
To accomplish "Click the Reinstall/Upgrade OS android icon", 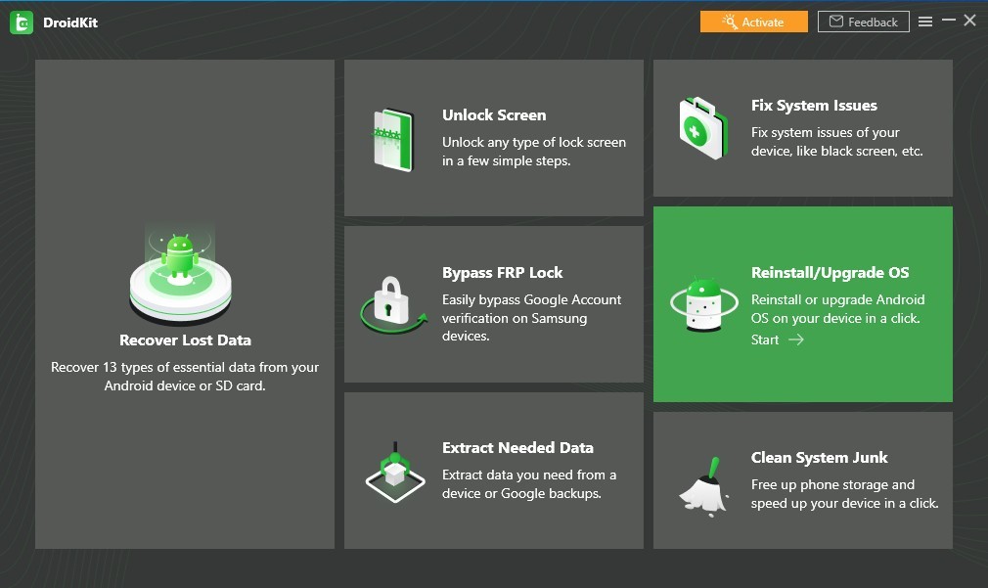I will point(703,304).
